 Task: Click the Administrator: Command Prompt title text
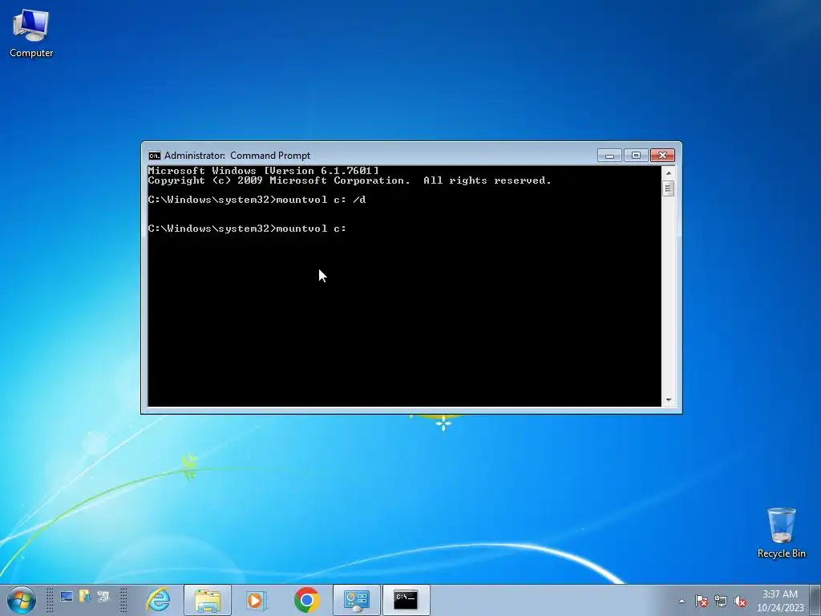[x=237, y=156]
